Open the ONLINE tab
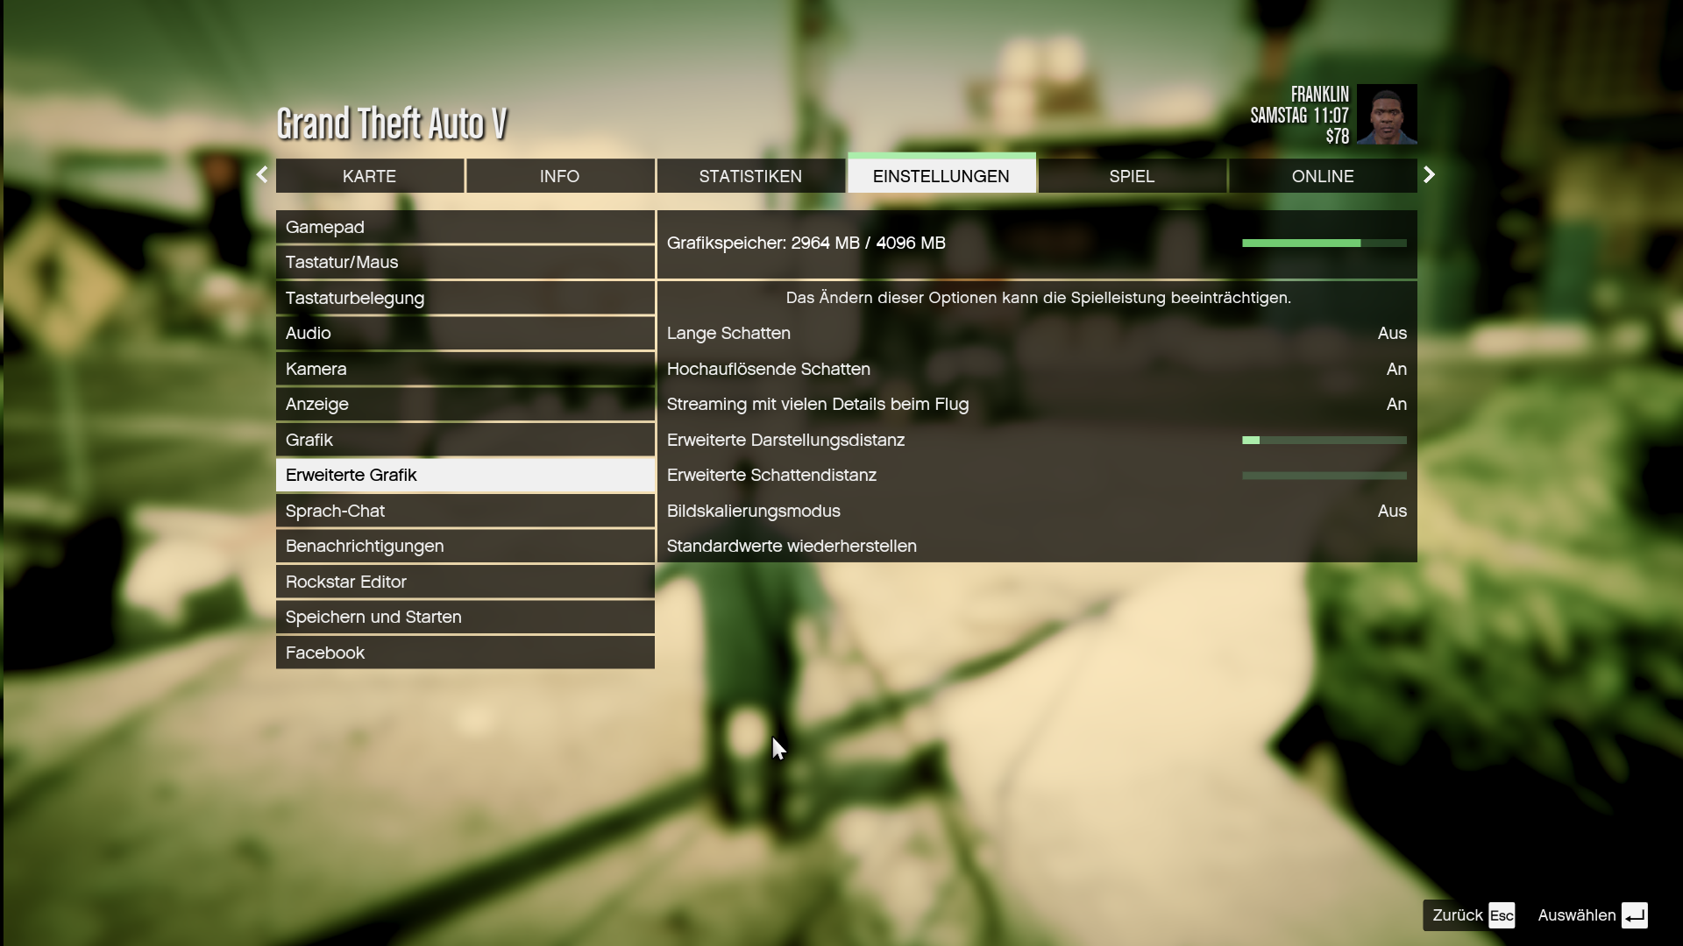The image size is (1683, 946). [x=1322, y=176]
